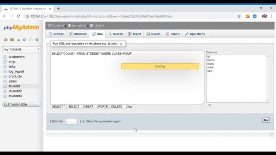Screen dimensions: 276x155
Task: Open the products table link
Action: click(15, 77)
